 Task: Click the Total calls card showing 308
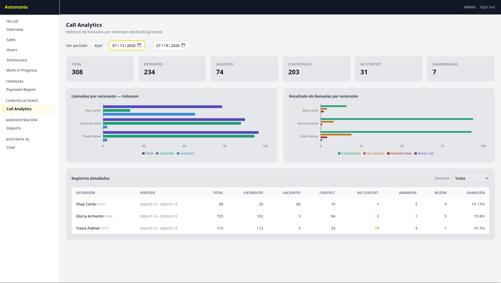100,69
